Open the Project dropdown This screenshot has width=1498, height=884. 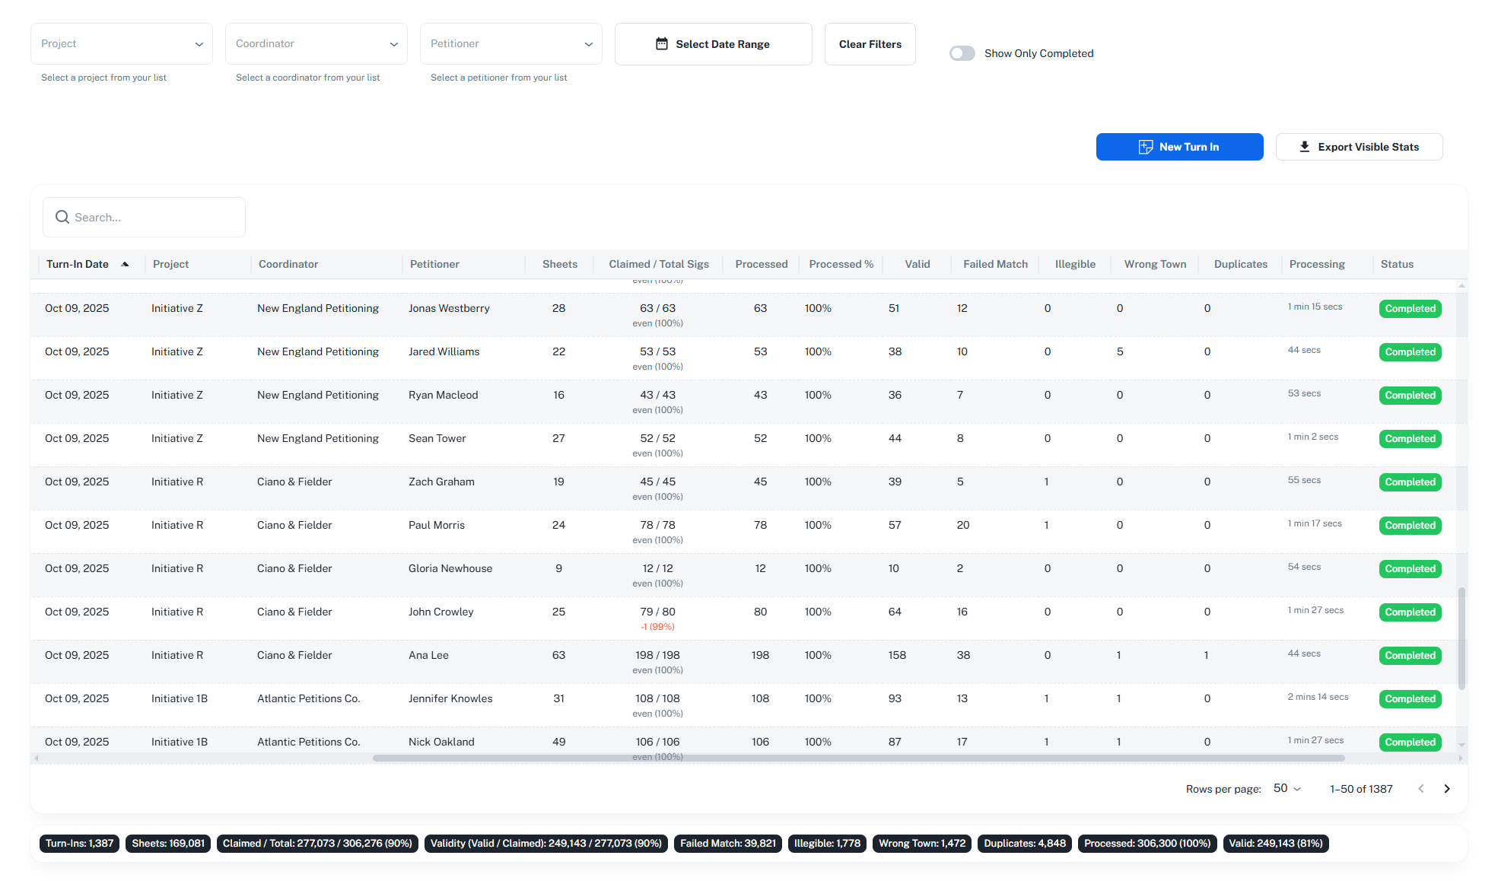pyautogui.click(x=122, y=44)
